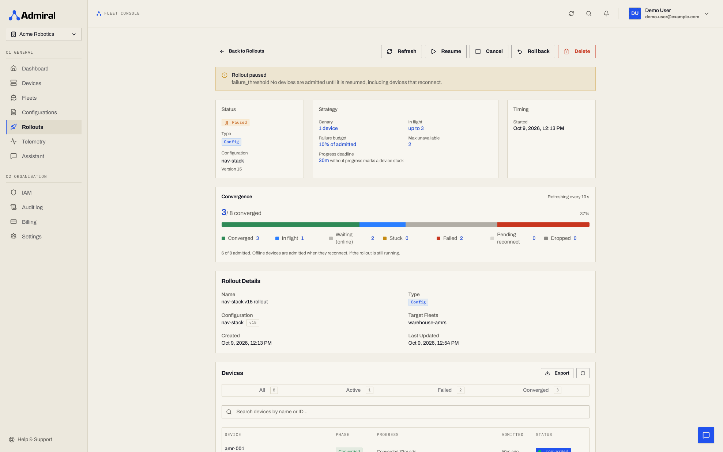This screenshot has height=452, width=723.
Task: Open Help & Support
Action: pyautogui.click(x=31, y=440)
